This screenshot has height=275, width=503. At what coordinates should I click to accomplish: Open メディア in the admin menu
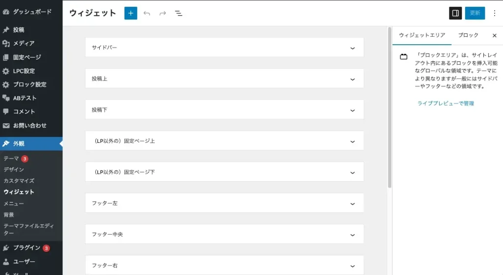(24, 43)
